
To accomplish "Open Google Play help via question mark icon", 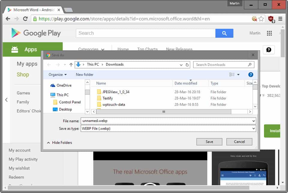I will (x=268, y=50).
